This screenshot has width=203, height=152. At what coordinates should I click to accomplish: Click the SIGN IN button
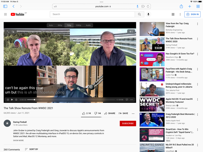192,14
